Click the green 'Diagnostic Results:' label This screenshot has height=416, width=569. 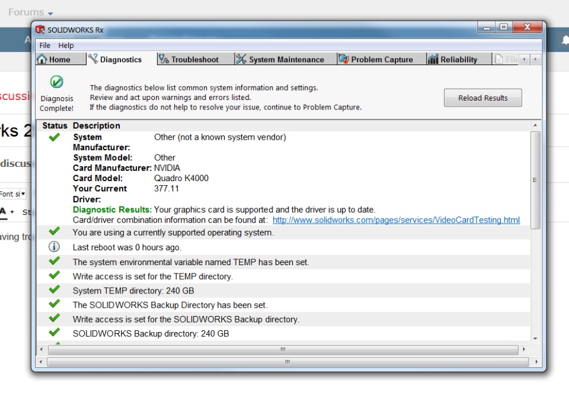(x=112, y=210)
